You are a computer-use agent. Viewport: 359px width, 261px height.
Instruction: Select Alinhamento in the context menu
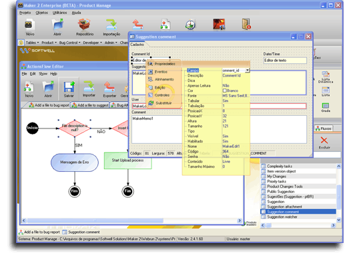163,79
